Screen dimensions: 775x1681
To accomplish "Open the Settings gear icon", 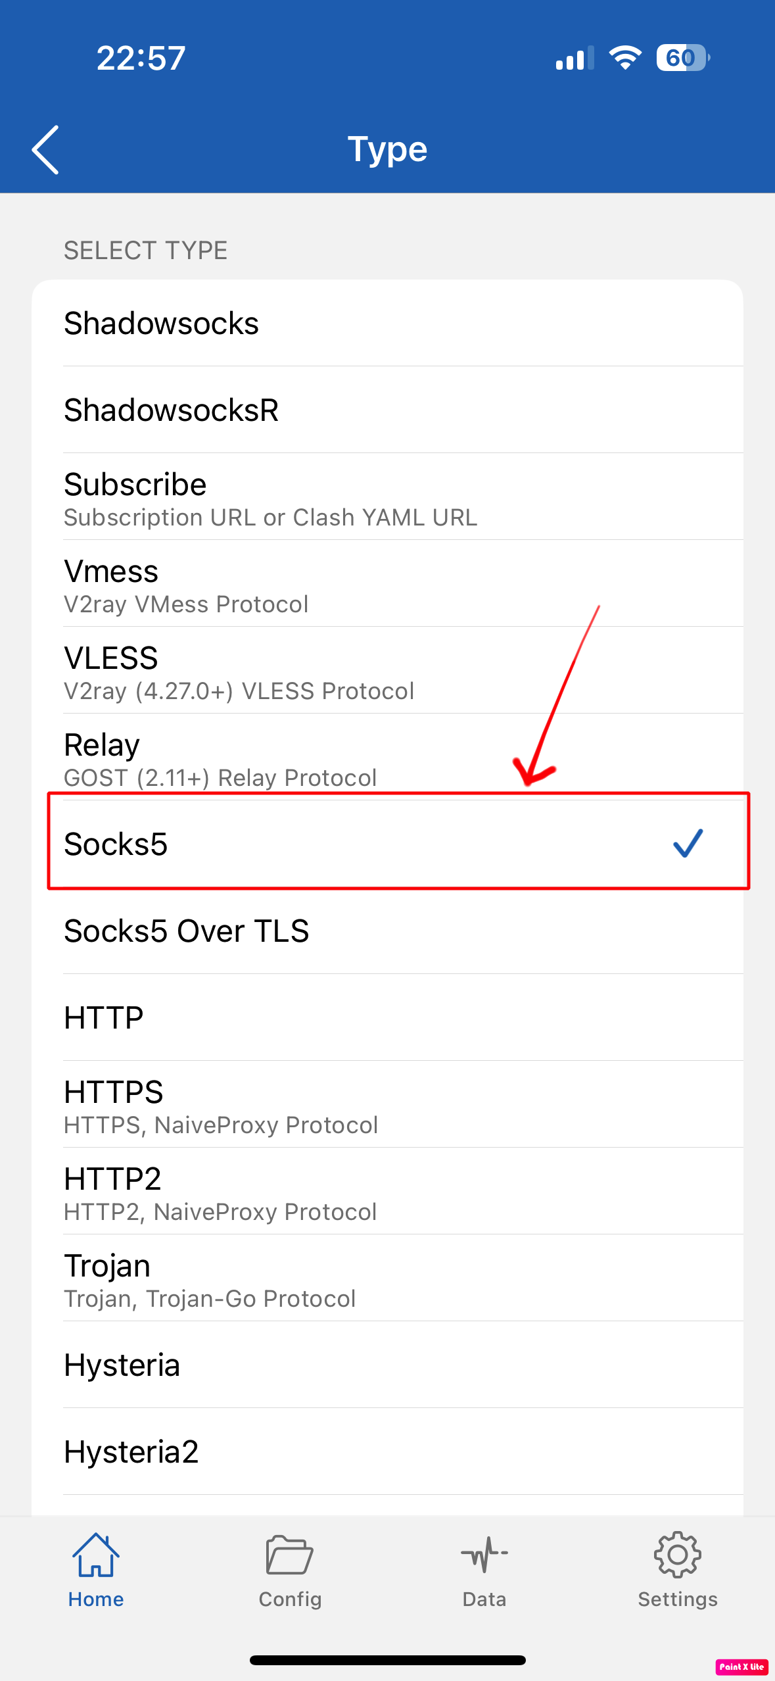I will [678, 1555].
